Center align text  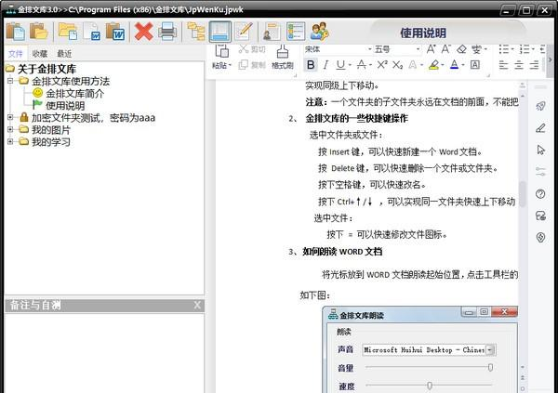coord(519,65)
